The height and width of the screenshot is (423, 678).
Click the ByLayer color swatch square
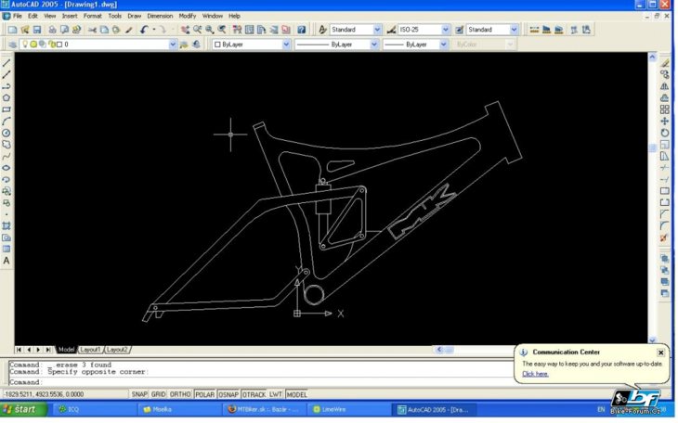click(x=218, y=45)
